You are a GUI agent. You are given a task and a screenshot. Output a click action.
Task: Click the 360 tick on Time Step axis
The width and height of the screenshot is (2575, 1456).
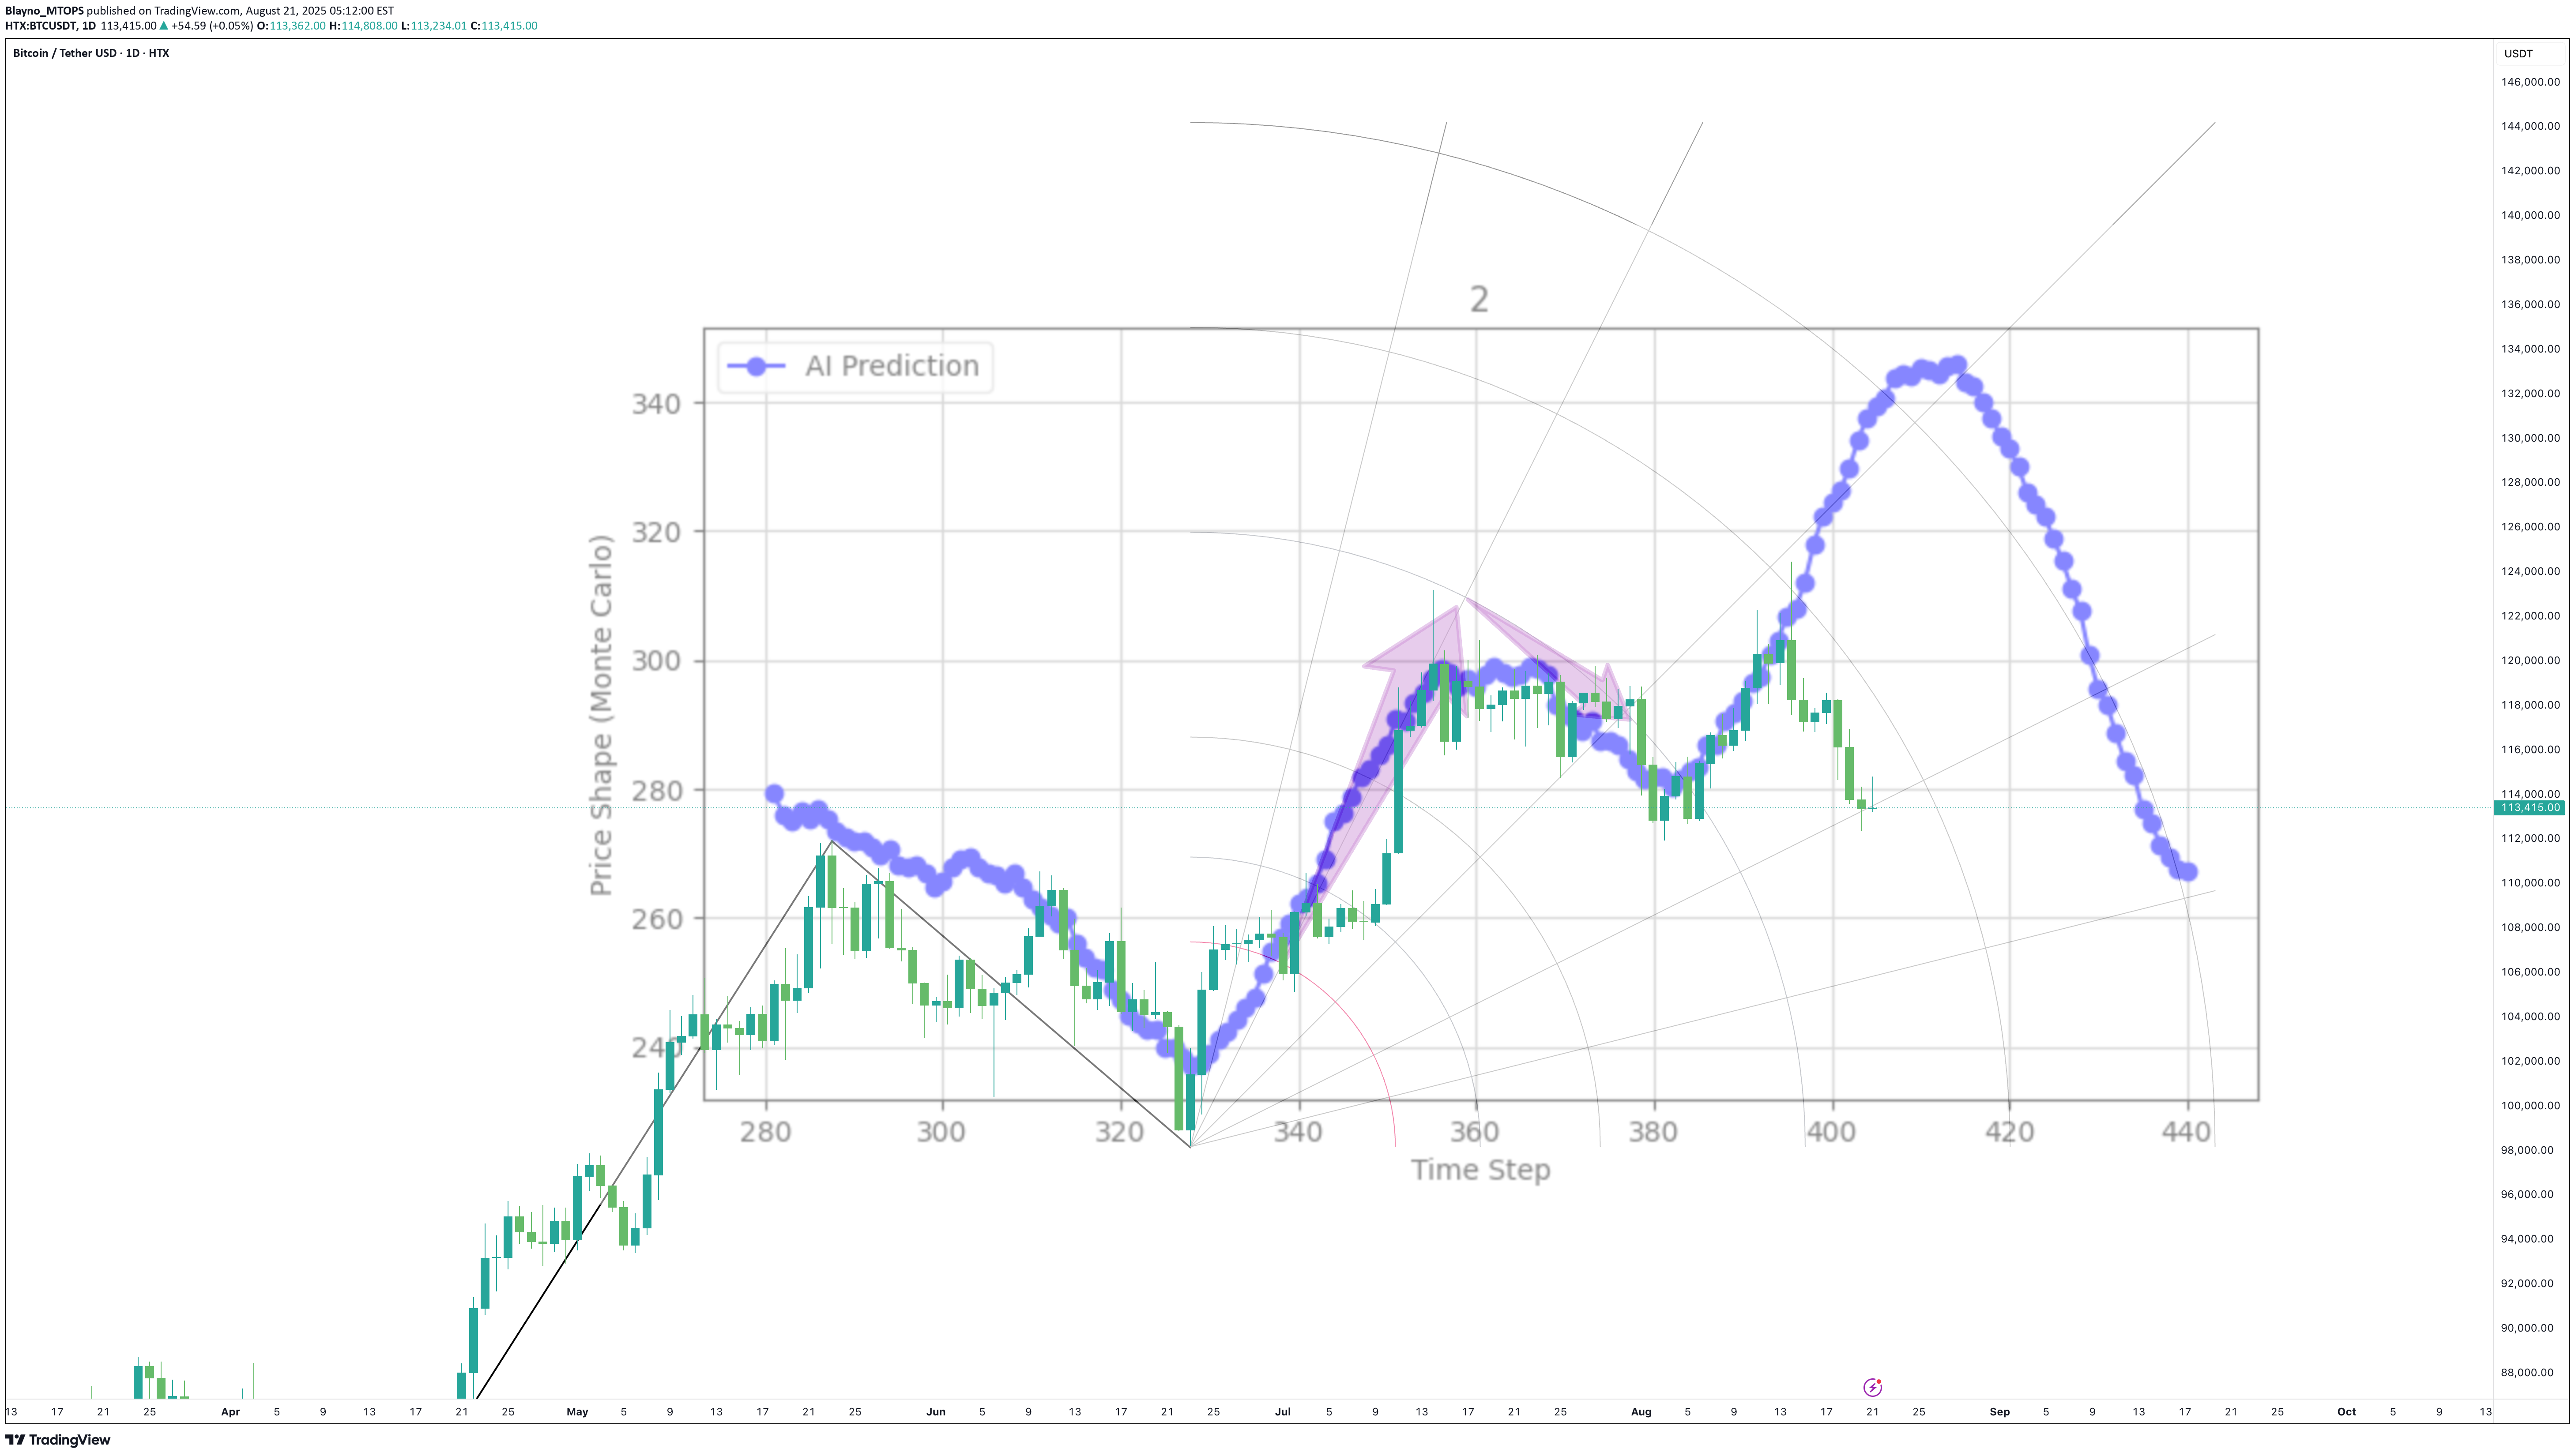point(1475,1132)
